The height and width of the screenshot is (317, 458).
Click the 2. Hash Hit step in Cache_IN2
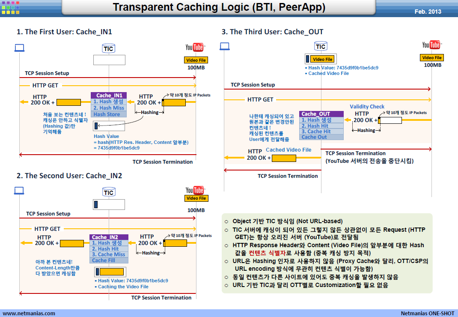[x=109, y=249]
